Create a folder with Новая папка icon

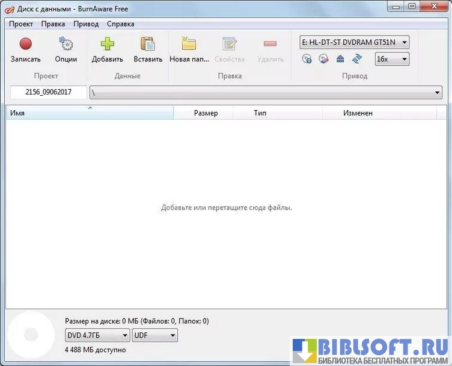pyautogui.click(x=188, y=45)
